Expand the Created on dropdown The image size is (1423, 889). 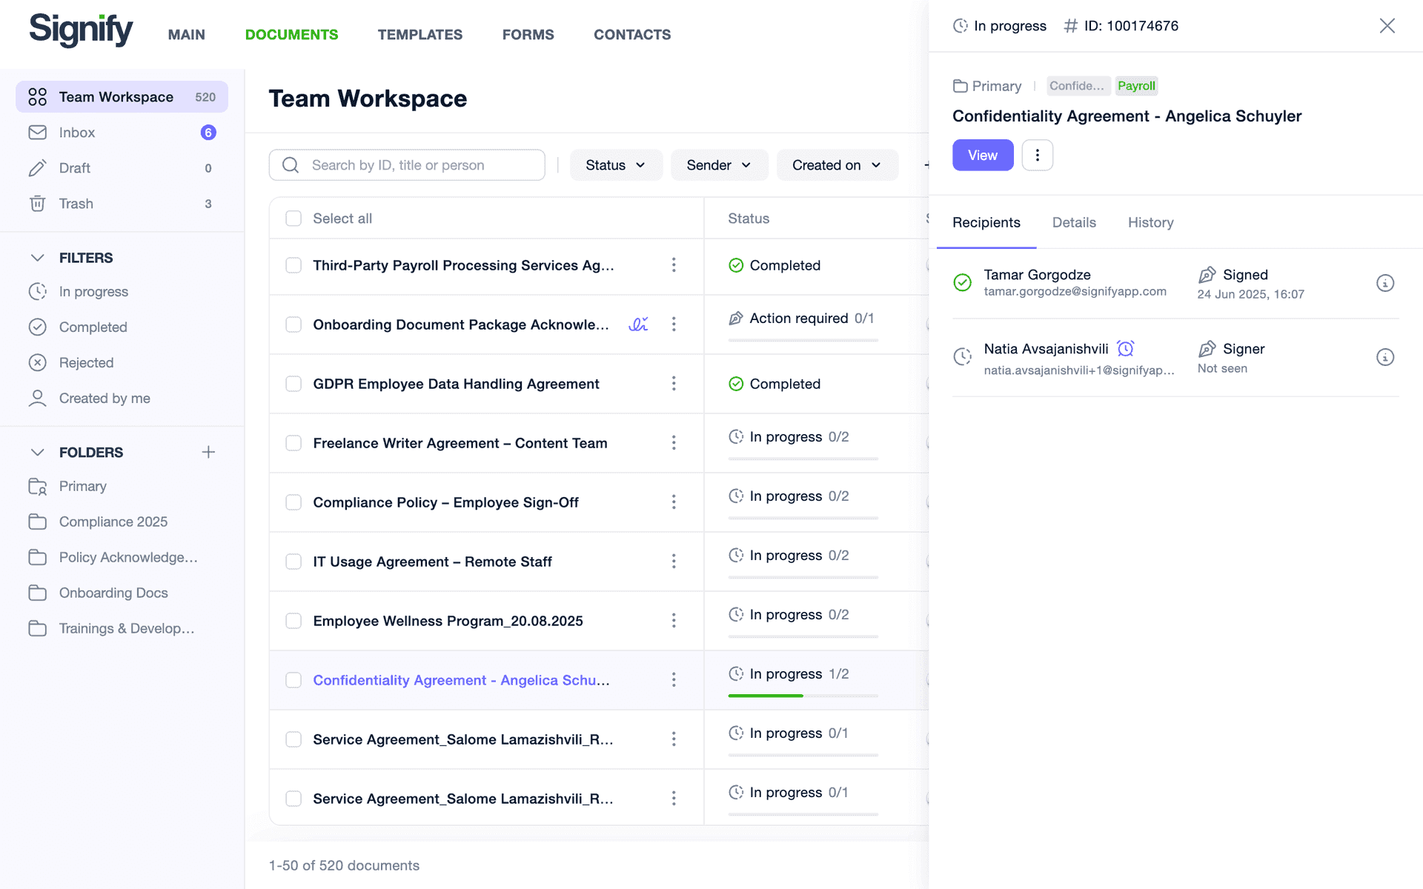click(x=837, y=165)
